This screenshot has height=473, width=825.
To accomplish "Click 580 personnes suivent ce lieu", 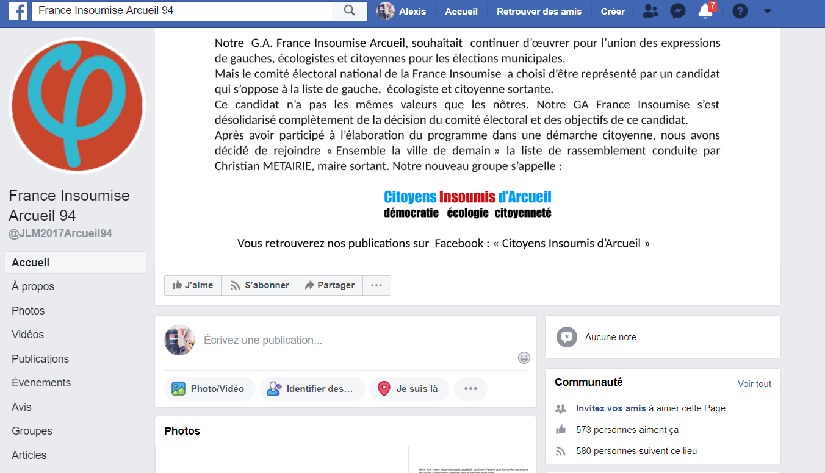I will click(x=636, y=452).
